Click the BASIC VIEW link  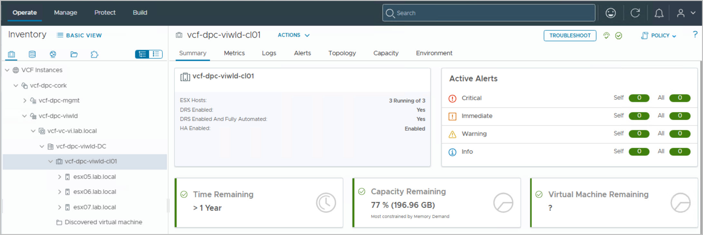click(x=79, y=35)
